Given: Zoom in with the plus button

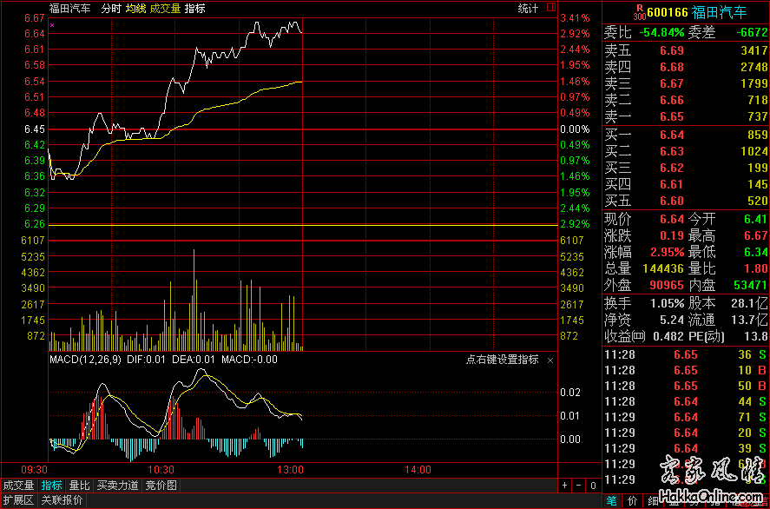Looking at the screenshot, I should [564, 486].
